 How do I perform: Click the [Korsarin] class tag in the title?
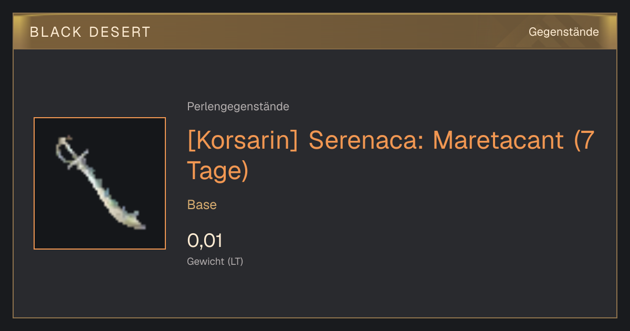tap(243, 141)
